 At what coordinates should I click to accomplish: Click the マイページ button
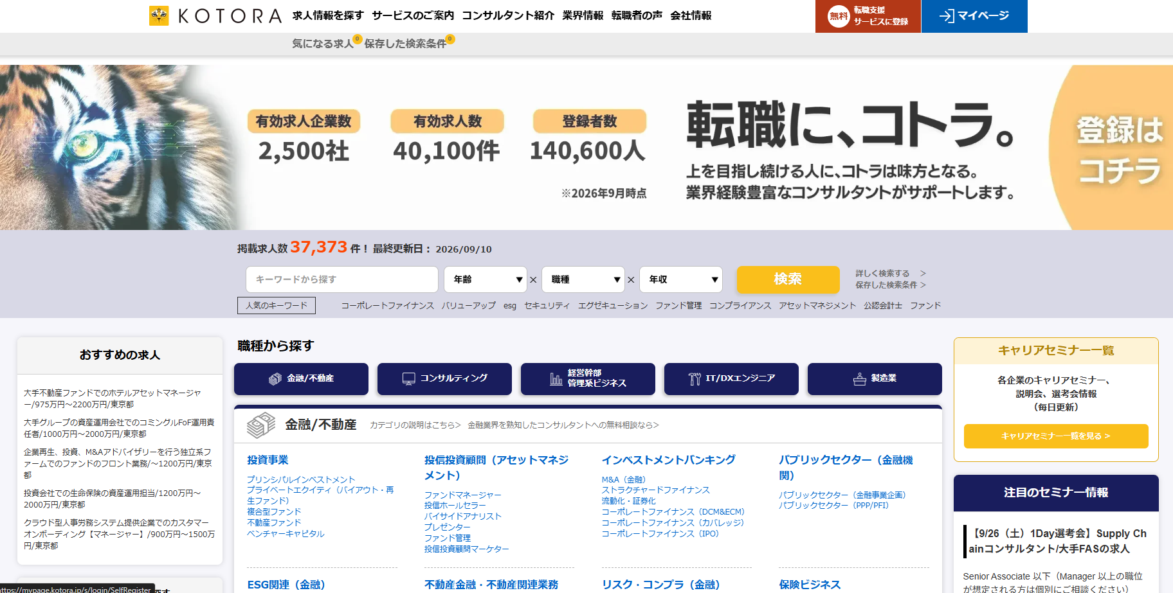(974, 16)
